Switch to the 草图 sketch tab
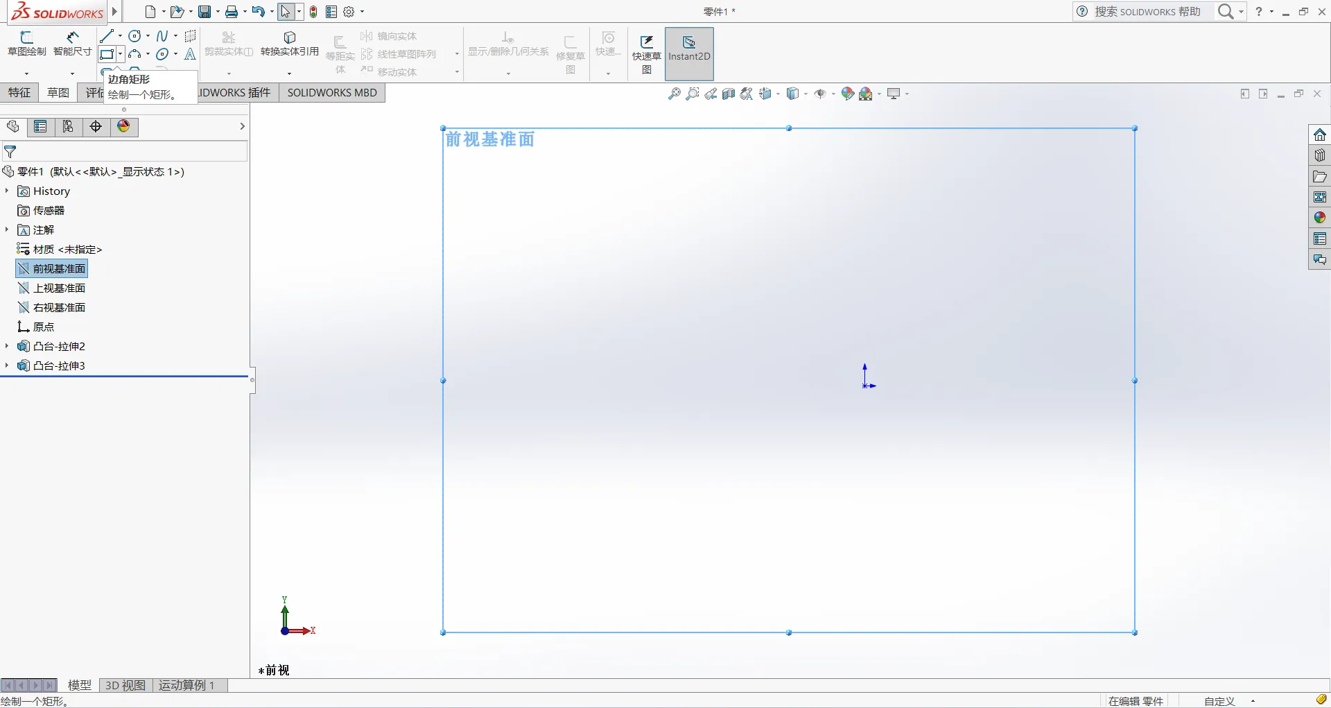Image resolution: width=1331 pixels, height=708 pixels. [58, 92]
